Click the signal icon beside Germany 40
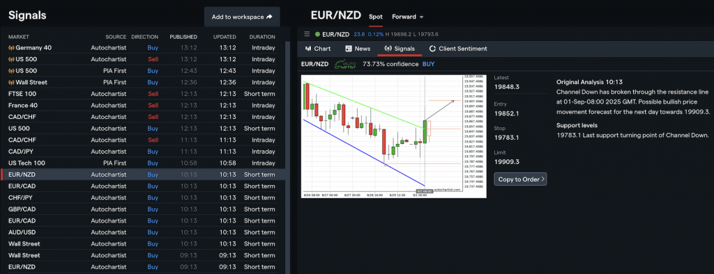 coord(11,48)
